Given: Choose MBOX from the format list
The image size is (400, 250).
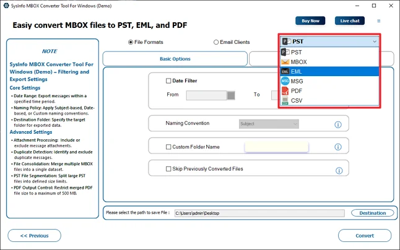Looking at the screenshot, I should pyautogui.click(x=329, y=62).
